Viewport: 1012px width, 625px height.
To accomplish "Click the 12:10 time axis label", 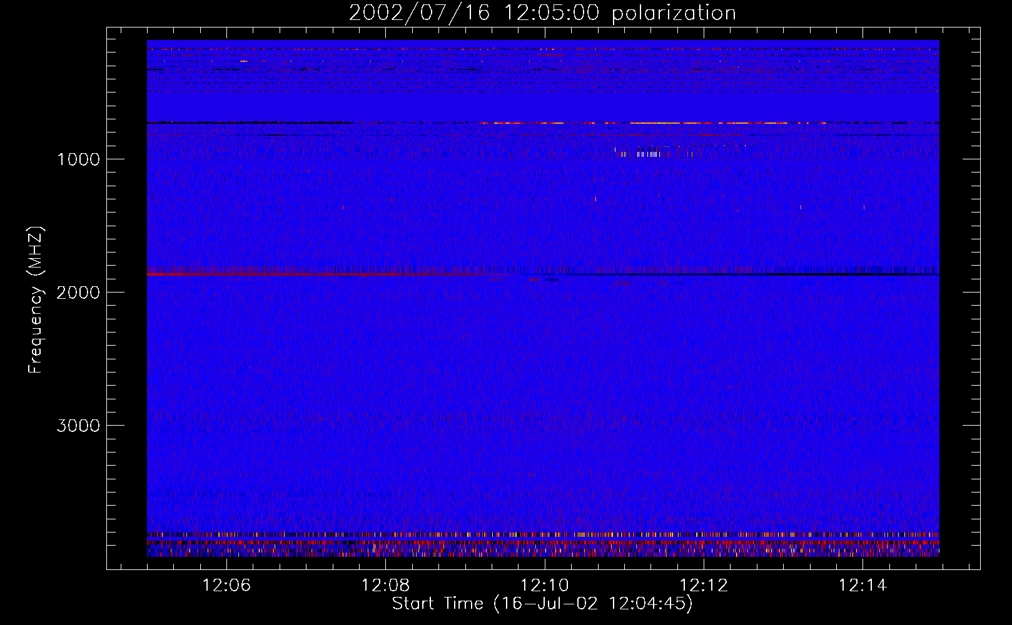I will pyautogui.click(x=545, y=586).
